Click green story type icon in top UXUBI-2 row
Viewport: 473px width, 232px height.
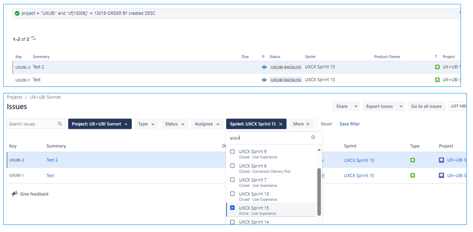point(437,67)
